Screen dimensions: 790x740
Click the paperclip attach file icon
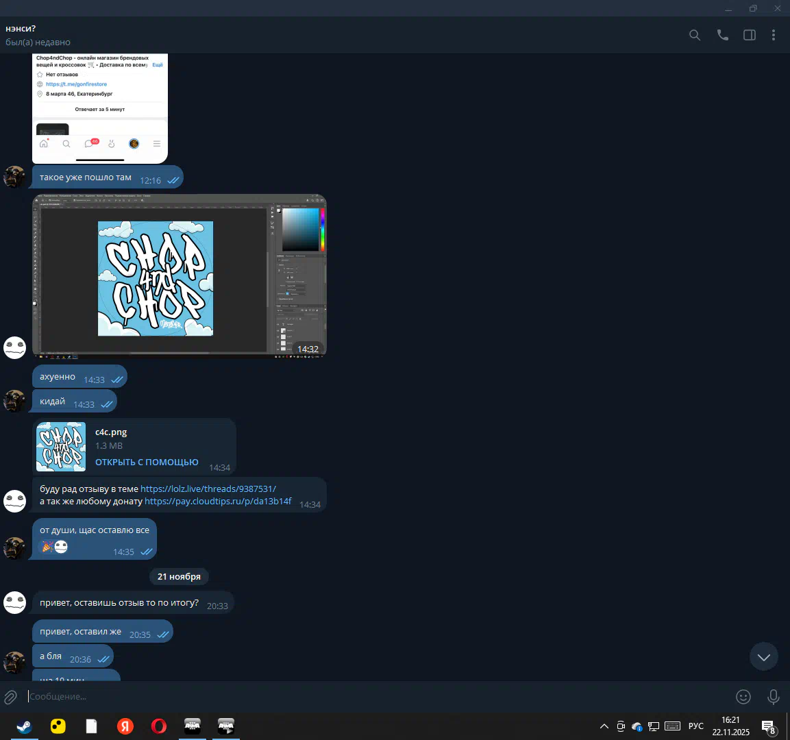click(x=10, y=697)
